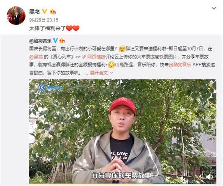The width and height of the screenshot is (223, 186).
Task: Expand the full text with 展开全文
Action: click(99, 73)
